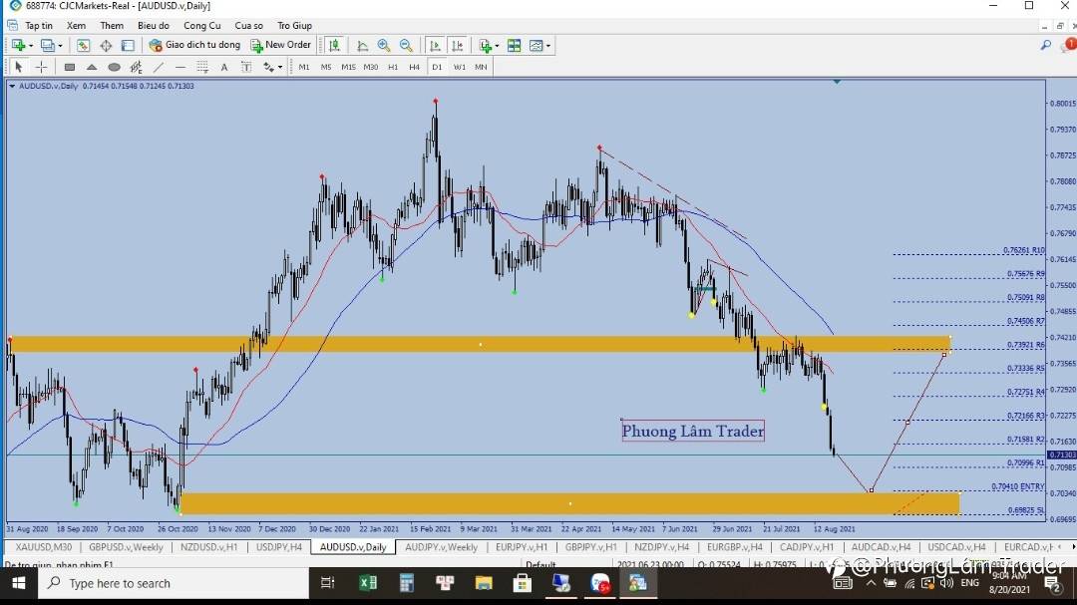The height and width of the screenshot is (605, 1077).
Task: Switch to the EURJPY.v,H1 chart tab
Action: pos(522,547)
